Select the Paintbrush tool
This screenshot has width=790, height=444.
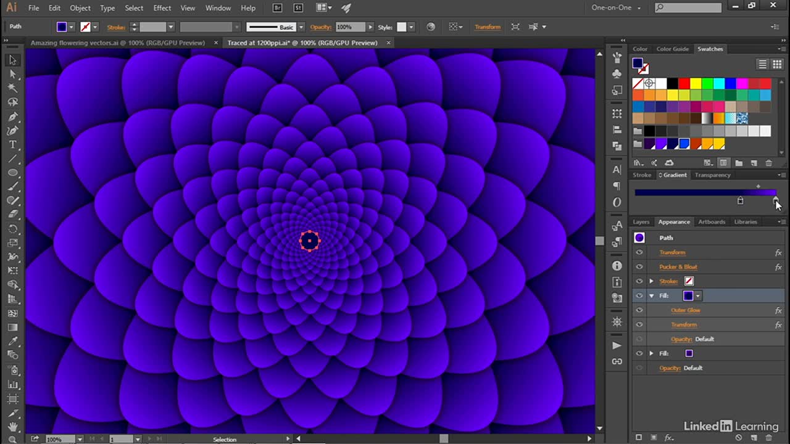(x=12, y=187)
